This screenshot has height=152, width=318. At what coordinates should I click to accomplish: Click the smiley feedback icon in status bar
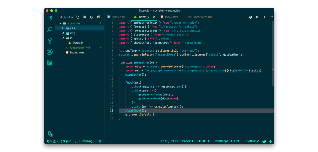(x=264, y=141)
